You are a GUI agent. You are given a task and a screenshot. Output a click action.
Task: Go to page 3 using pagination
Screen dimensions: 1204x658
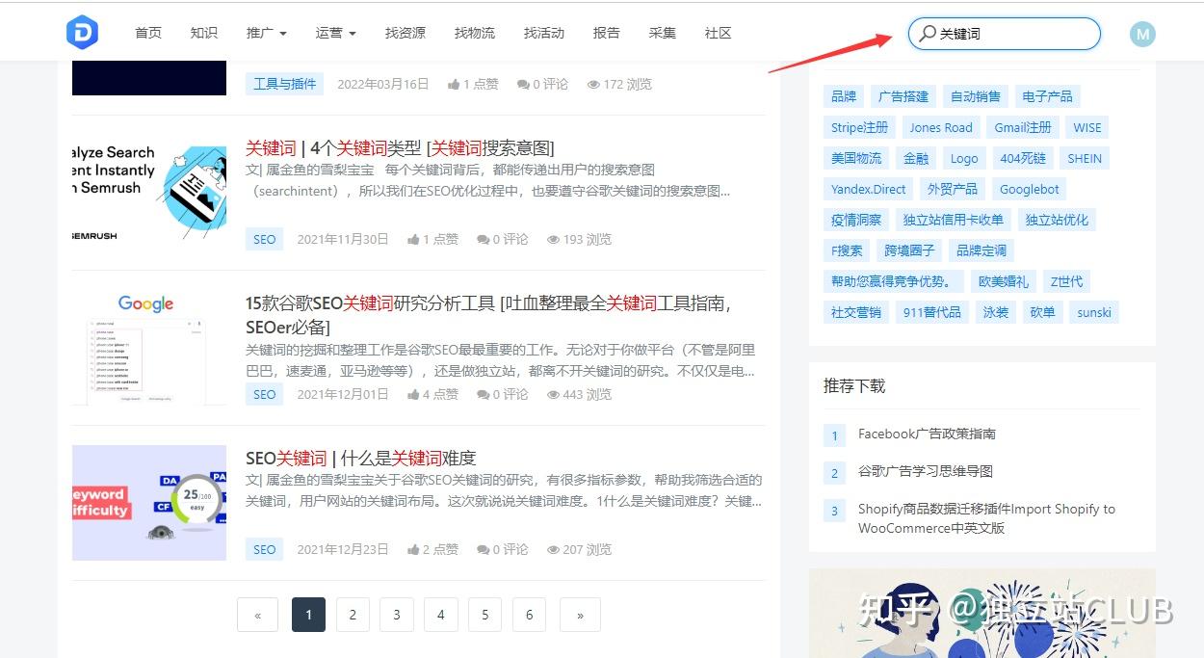coord(396,614)
